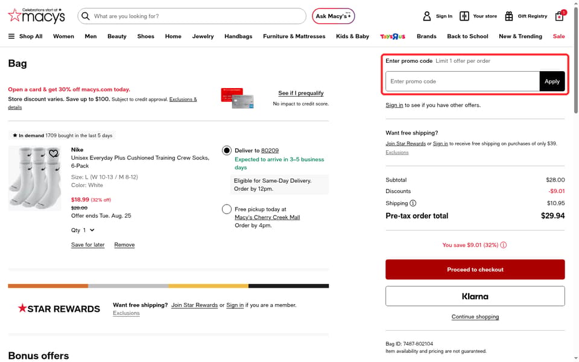Click the page vertical scrollbar
Screen dimensions: 579x362
pos(575,61)
